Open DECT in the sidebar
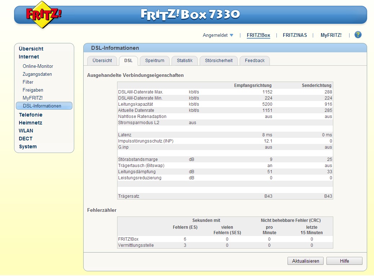The height and width of the screenshot is (276, 374). (26, 139)
